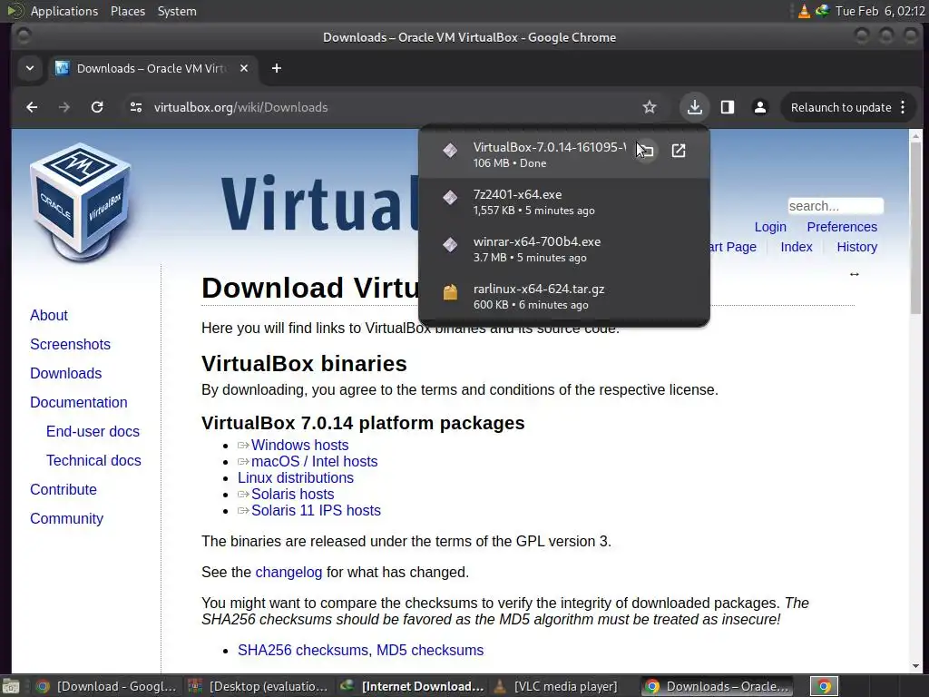The height and width of the screenshot is (697, 929).
Task: Open VirtualBox download in new window icon
Action: pyautogui.click(x=679, y=151)
